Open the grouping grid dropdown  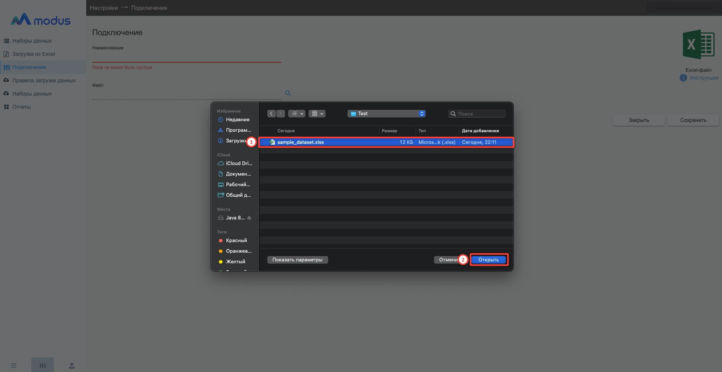coord(317,114)
